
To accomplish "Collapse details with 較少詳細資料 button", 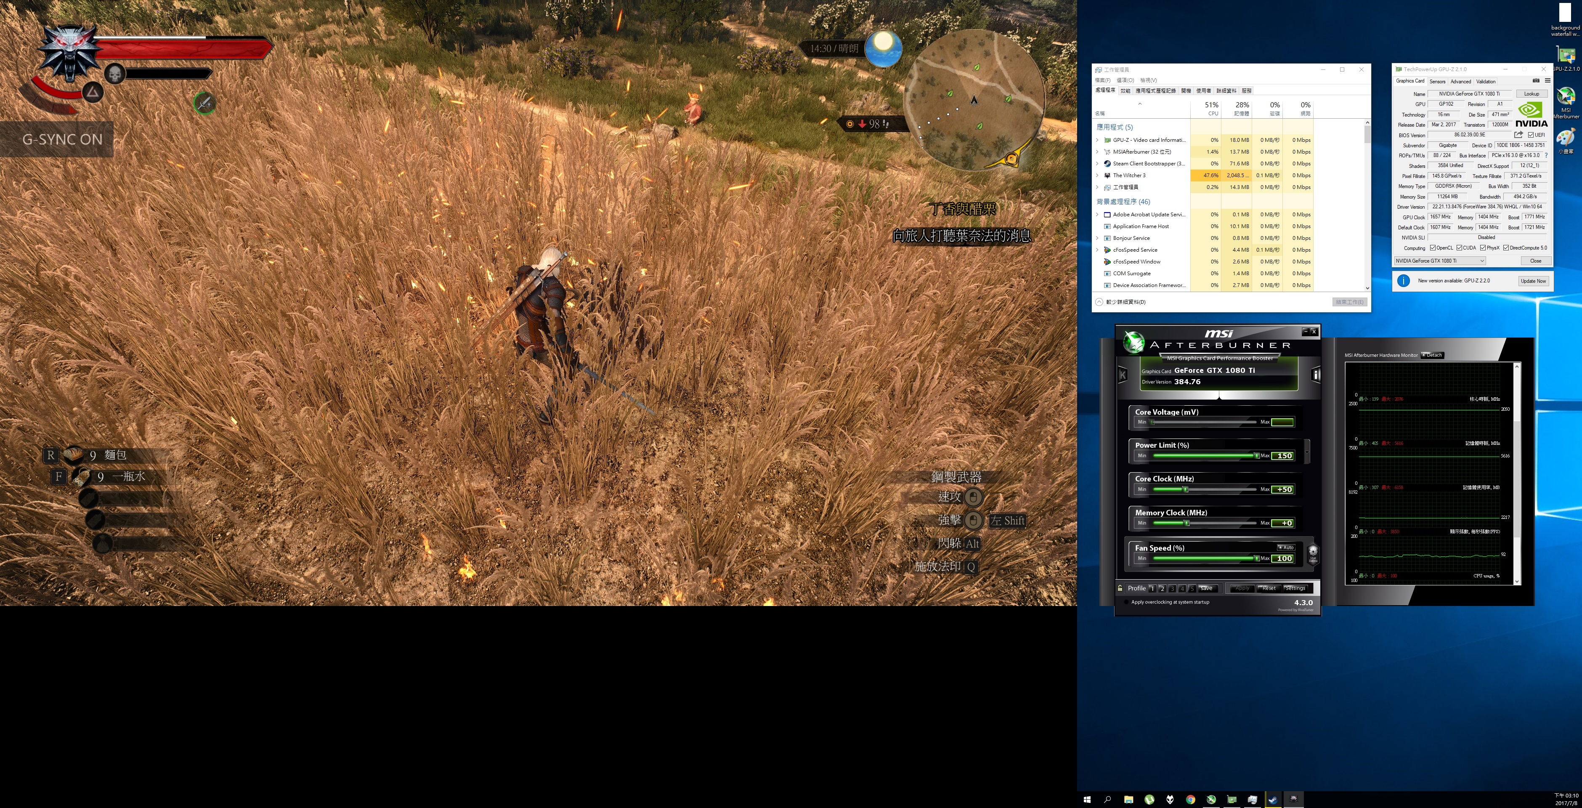I will coord(1121,302).
